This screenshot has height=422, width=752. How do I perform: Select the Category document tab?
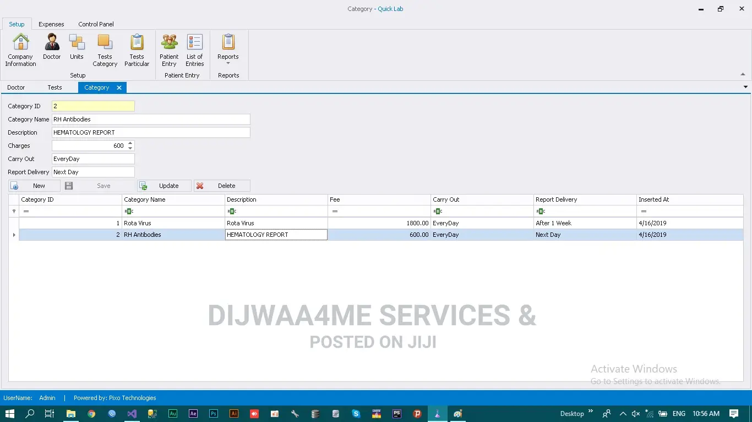pyautogui.click(x=97, y=87)
